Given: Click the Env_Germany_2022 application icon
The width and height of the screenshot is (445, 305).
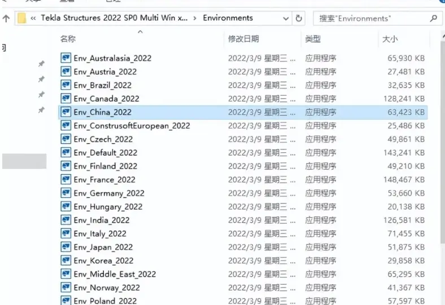Looking at the screenshot, I should pos(66,193).
